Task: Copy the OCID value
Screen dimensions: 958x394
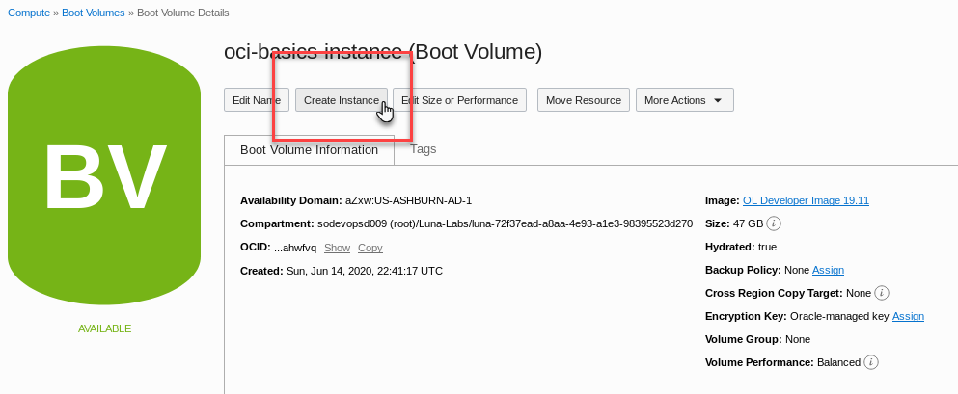Action: (x=370, y=248)
